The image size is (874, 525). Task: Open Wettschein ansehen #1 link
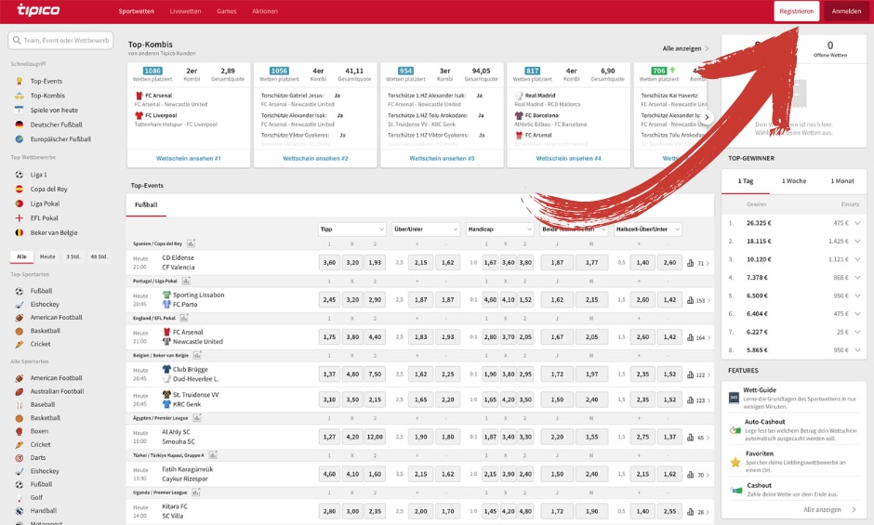tap(189, 158)
